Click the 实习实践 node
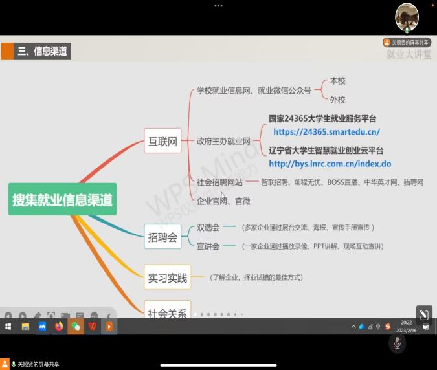The height and width of the screenshot is (370, 437). pyautogui.click(x=167, y=278)
